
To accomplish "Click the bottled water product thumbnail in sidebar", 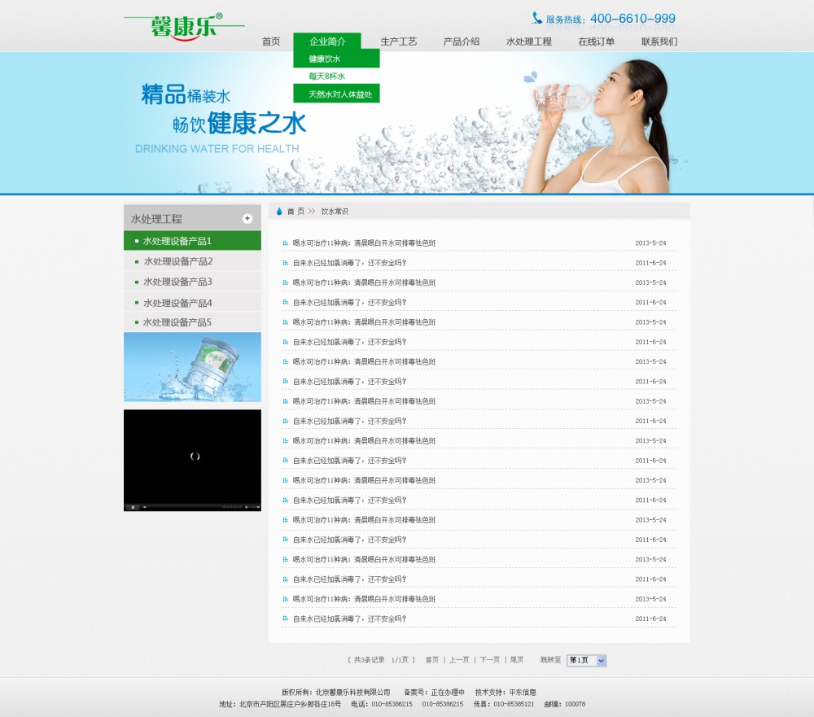I will (191, 366).
